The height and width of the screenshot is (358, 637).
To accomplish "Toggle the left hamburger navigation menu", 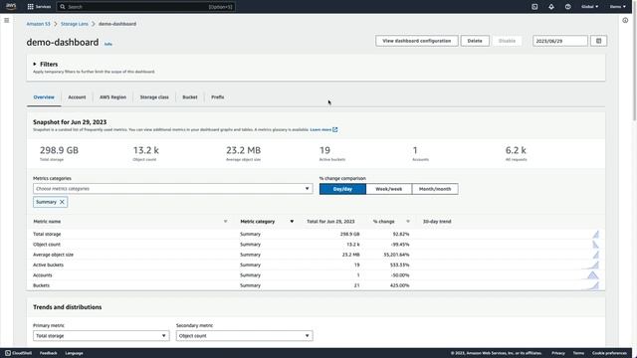I will pyautogui.click(x=7, y=20).
